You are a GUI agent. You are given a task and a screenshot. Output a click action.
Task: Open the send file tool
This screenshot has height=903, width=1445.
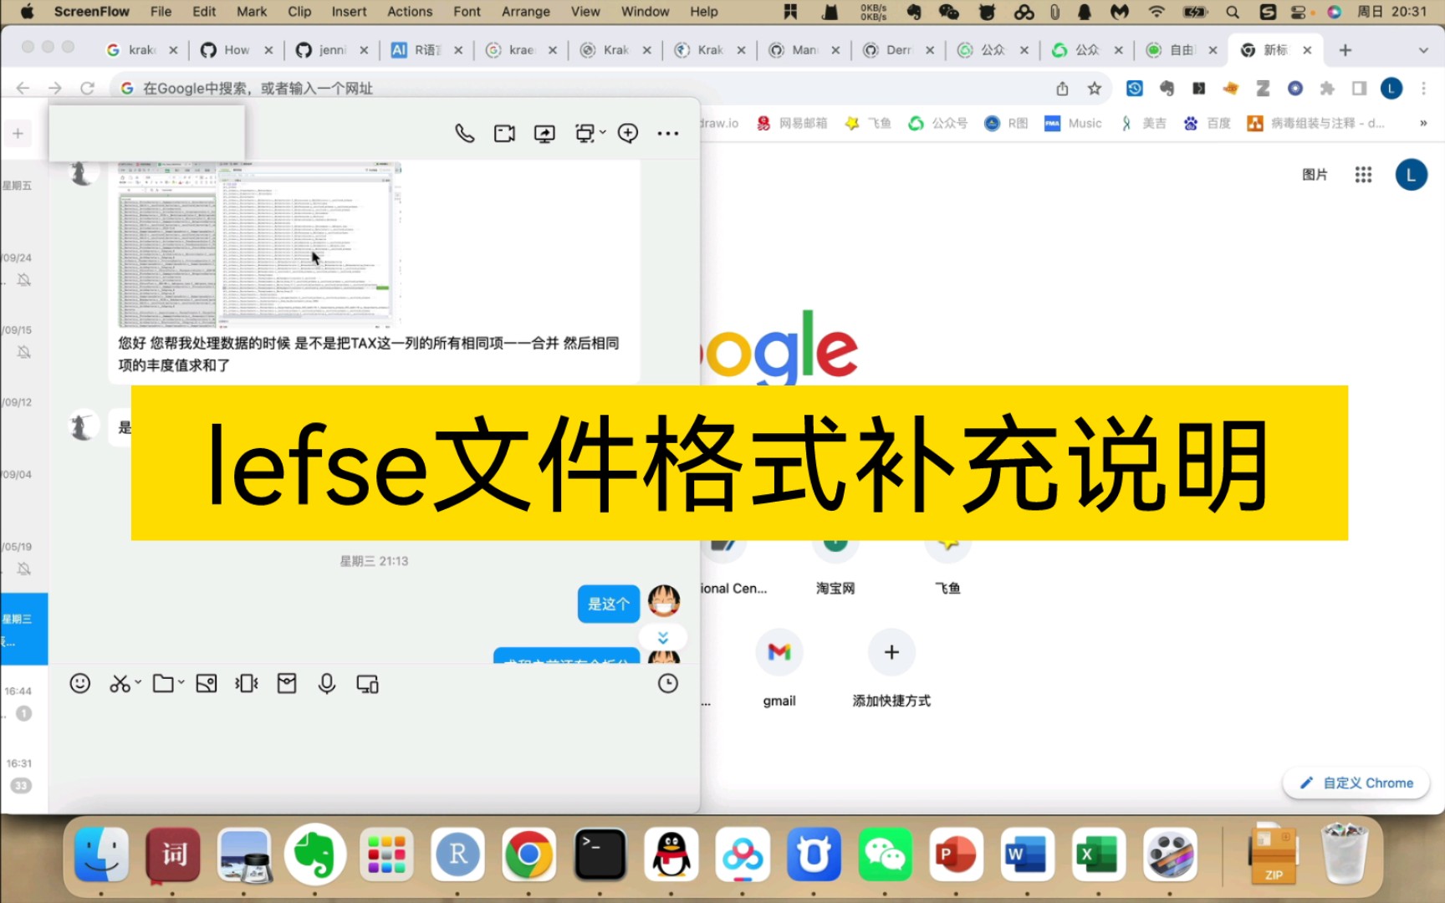point(165,683)
